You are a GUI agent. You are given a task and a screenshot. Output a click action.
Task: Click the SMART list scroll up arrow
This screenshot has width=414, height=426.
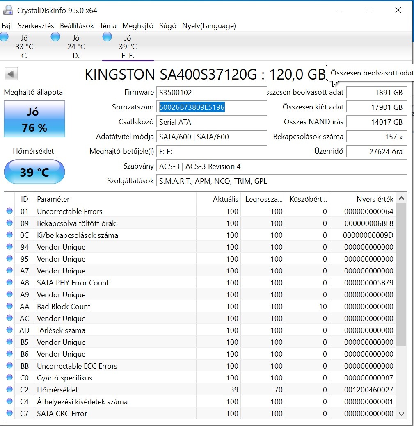402,198
